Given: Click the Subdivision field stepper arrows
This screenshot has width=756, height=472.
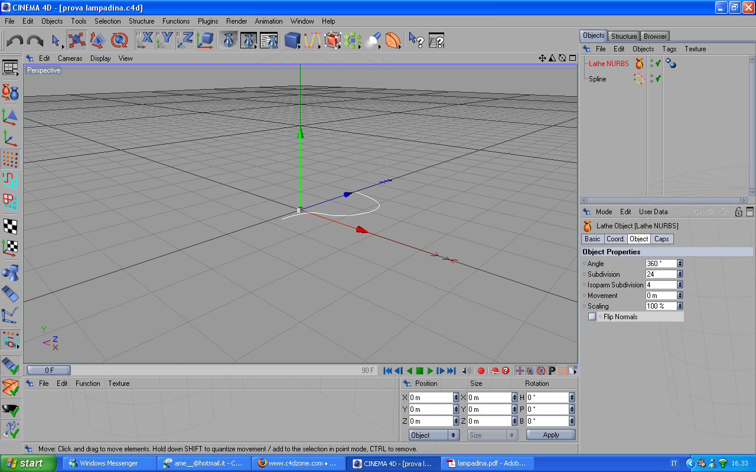Looking at the screenshot, I should point(680,274).
